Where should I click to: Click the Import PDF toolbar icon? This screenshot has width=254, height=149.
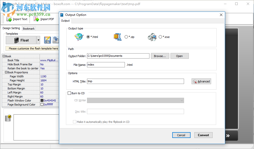click(x=36, y=19)
